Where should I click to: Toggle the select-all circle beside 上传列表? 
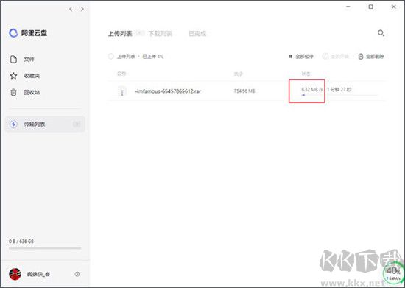[x=110, y=56]
